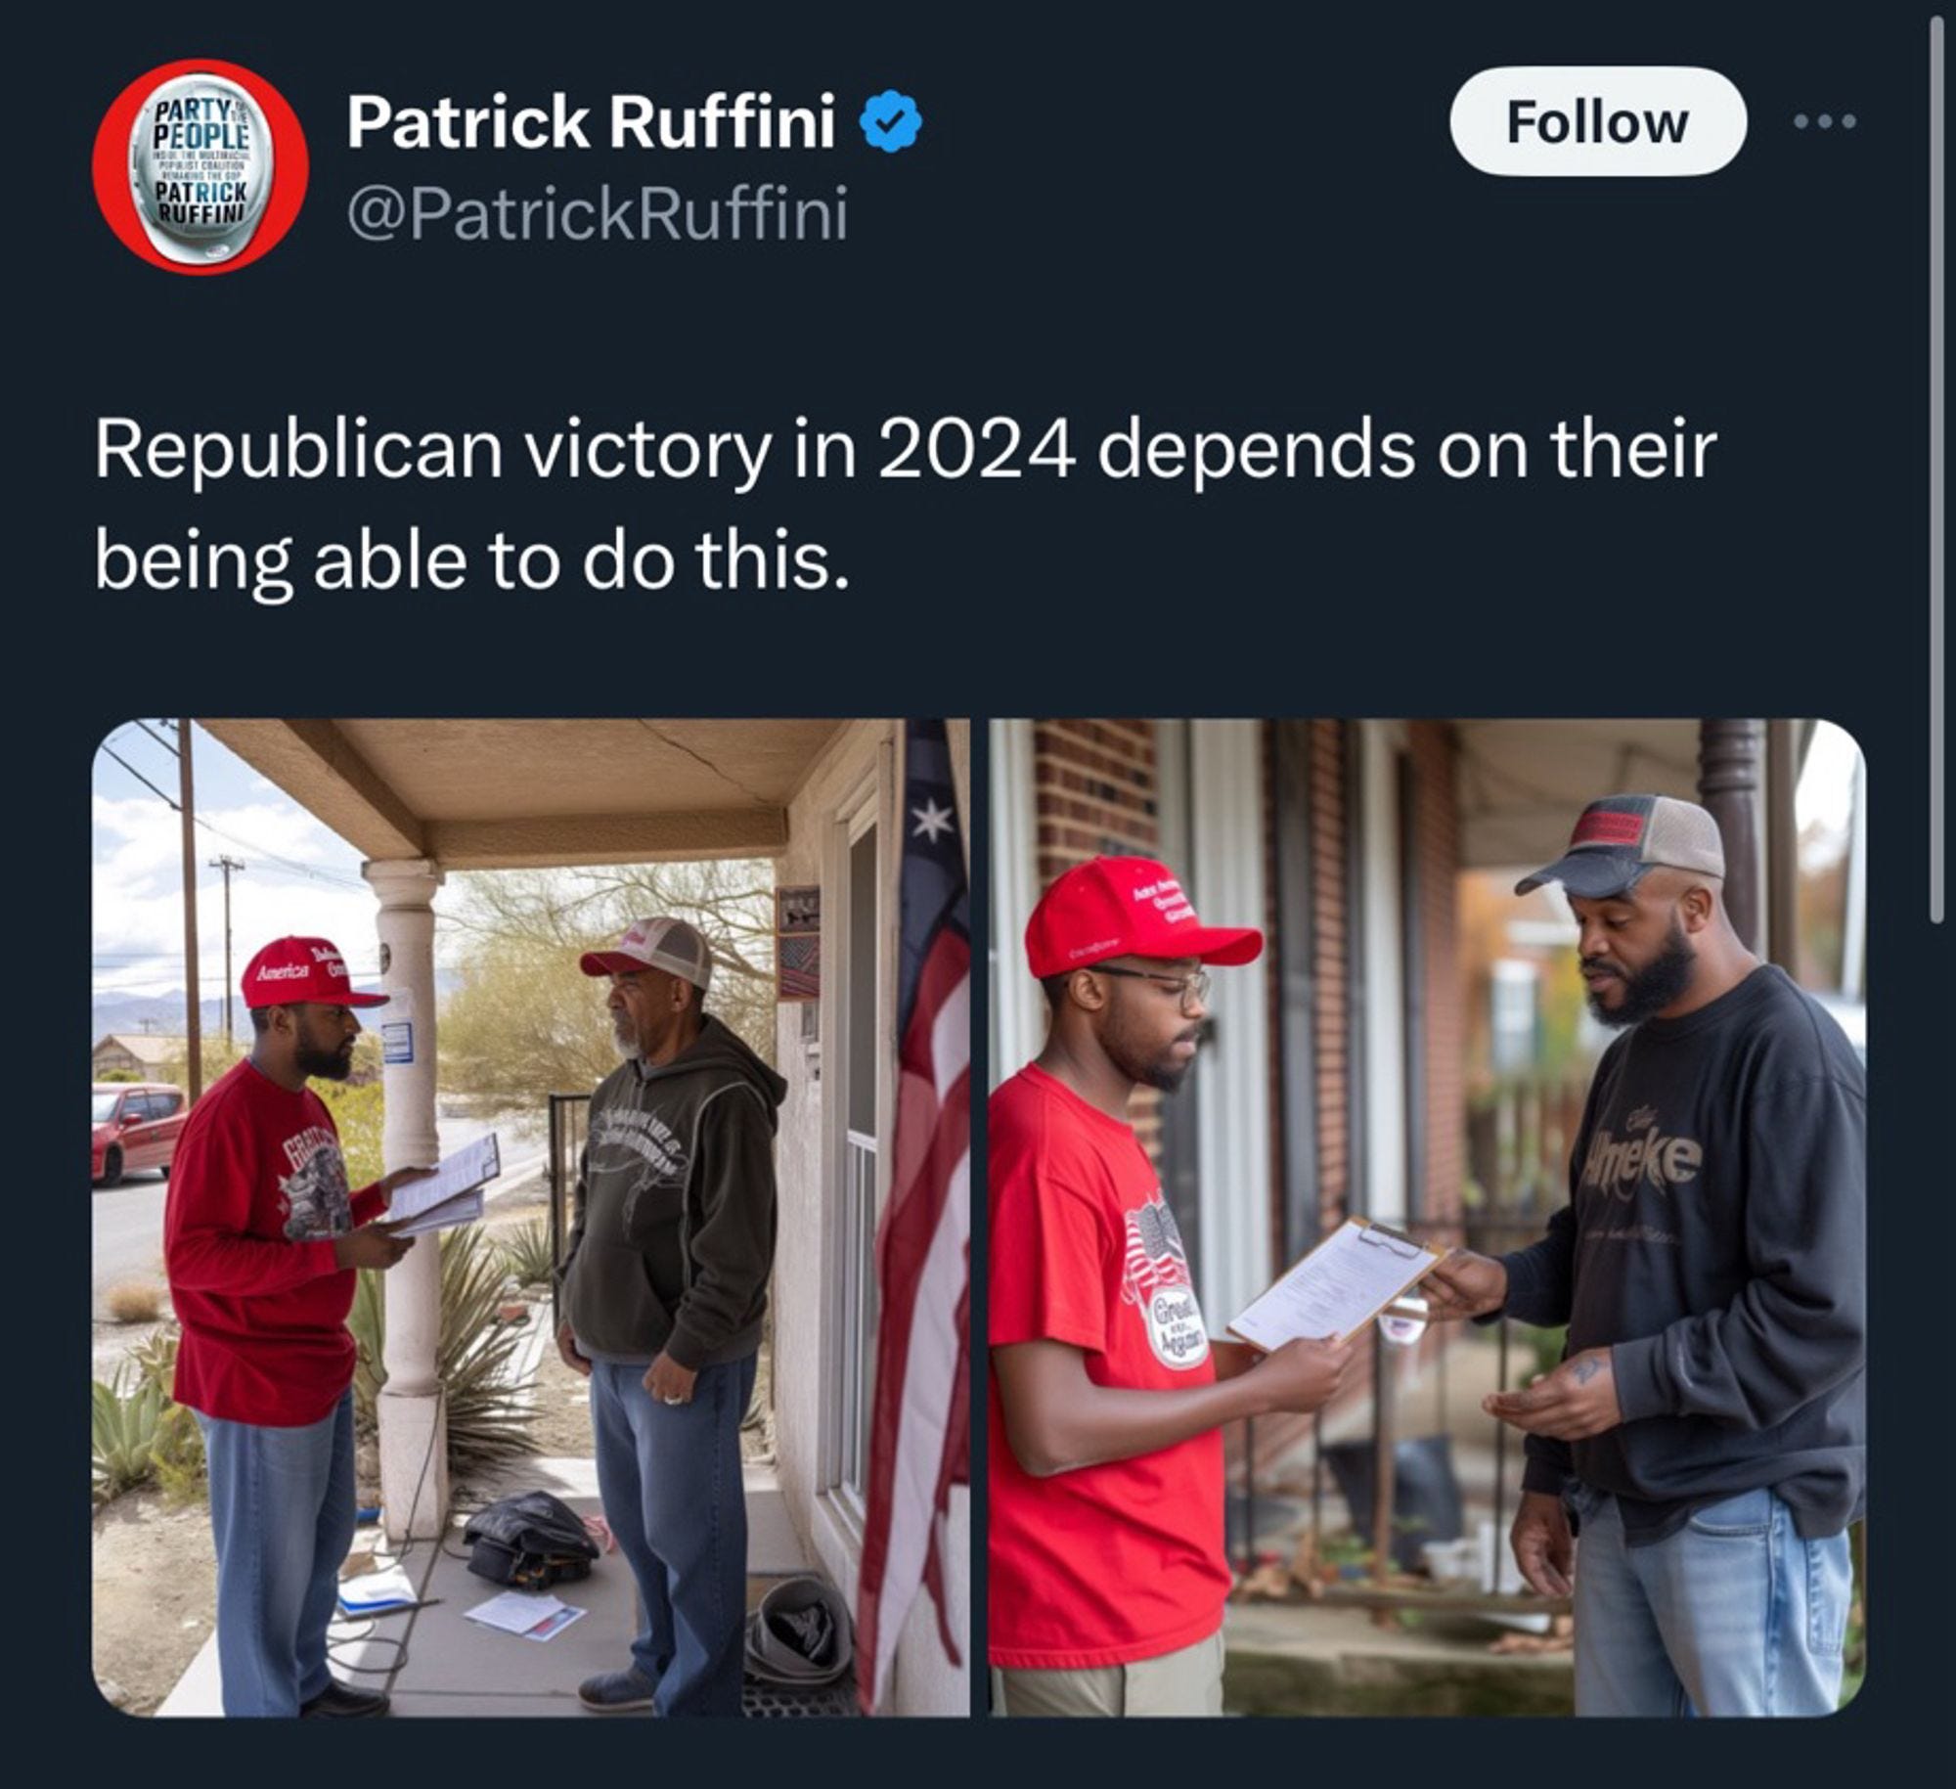1956x1789 pixels.
Task: Open Patrick Ruffini's round profile avatar
Action: tap(200, 166)
